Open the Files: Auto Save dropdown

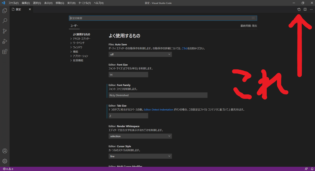[x=140, y=54]
